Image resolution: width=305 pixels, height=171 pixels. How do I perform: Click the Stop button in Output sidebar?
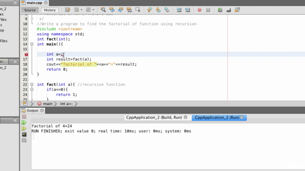coord(24,116)
